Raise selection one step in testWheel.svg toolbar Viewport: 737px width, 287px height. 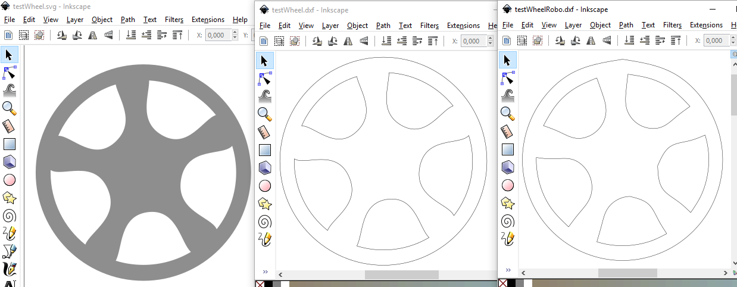(161, 35)
